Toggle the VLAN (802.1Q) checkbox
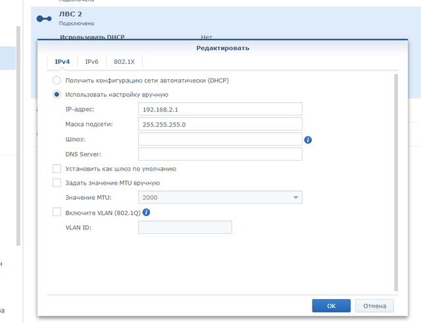 (x=57, y=212)
